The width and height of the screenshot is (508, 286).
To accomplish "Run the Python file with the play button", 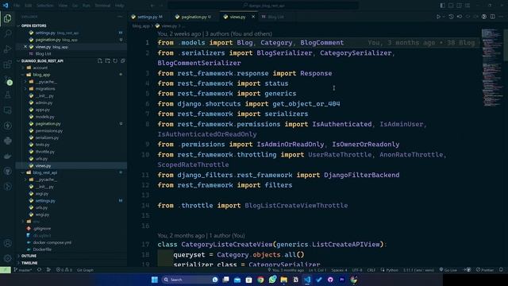I will 438,17.
